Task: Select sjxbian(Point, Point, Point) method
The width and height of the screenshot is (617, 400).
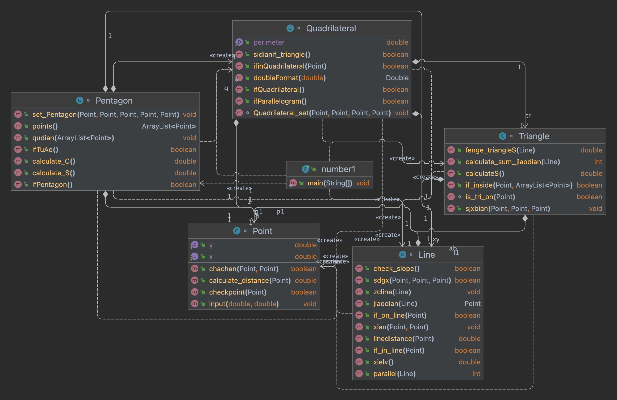Action: click(507, 208)
